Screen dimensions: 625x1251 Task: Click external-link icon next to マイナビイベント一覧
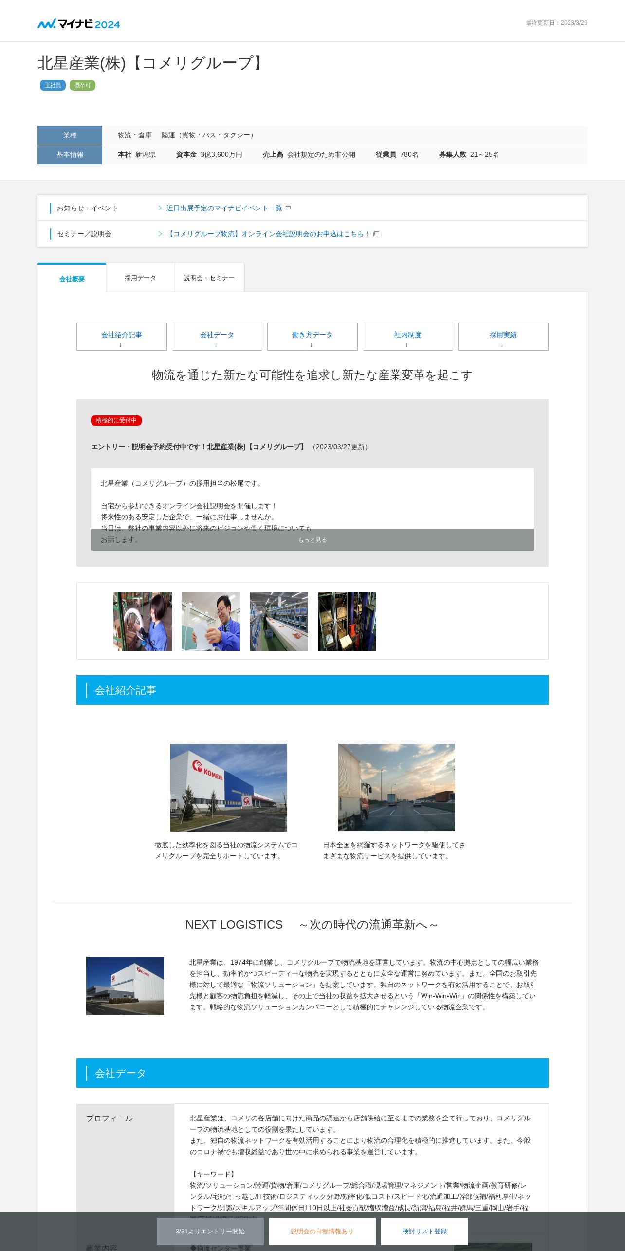288,208
